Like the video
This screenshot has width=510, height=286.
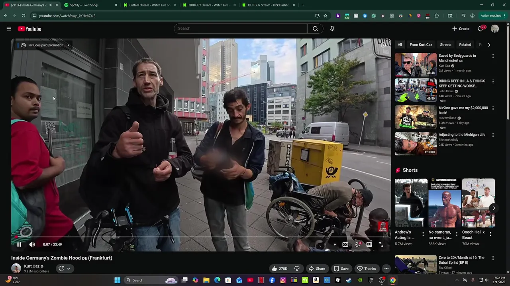[279, 269]
